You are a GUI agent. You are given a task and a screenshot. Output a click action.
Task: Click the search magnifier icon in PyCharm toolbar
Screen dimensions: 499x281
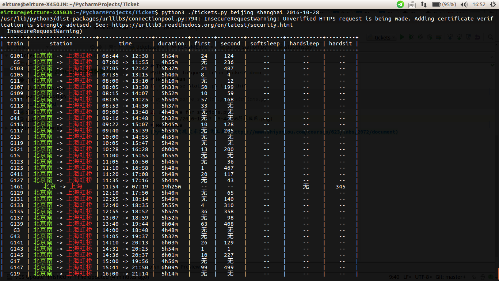[491, 37]
